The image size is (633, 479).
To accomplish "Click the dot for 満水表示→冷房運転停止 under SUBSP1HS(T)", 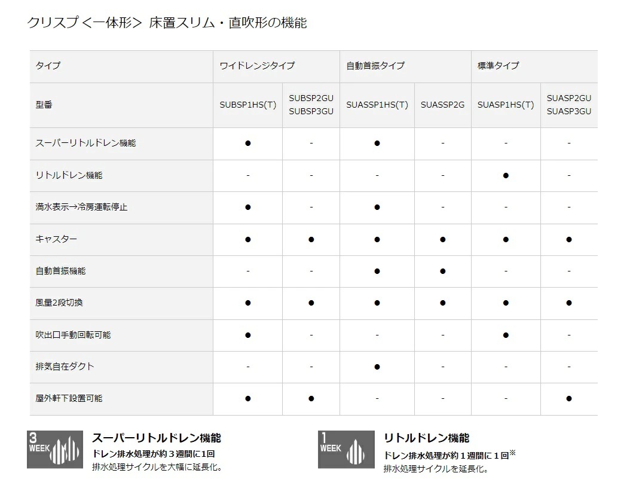I will click(x=248, y=207).
